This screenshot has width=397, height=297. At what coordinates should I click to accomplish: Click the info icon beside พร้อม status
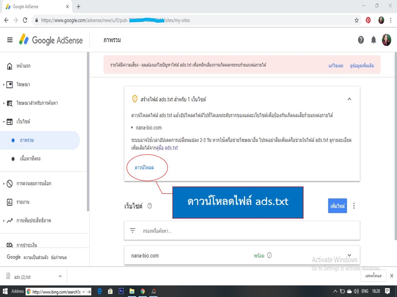pyautogui.click(x=269, y=255)
